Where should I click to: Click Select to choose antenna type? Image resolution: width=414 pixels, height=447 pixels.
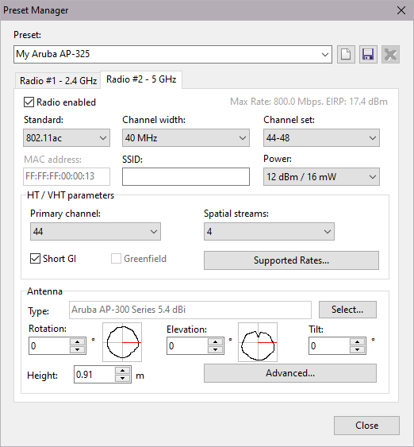(347, 310)
